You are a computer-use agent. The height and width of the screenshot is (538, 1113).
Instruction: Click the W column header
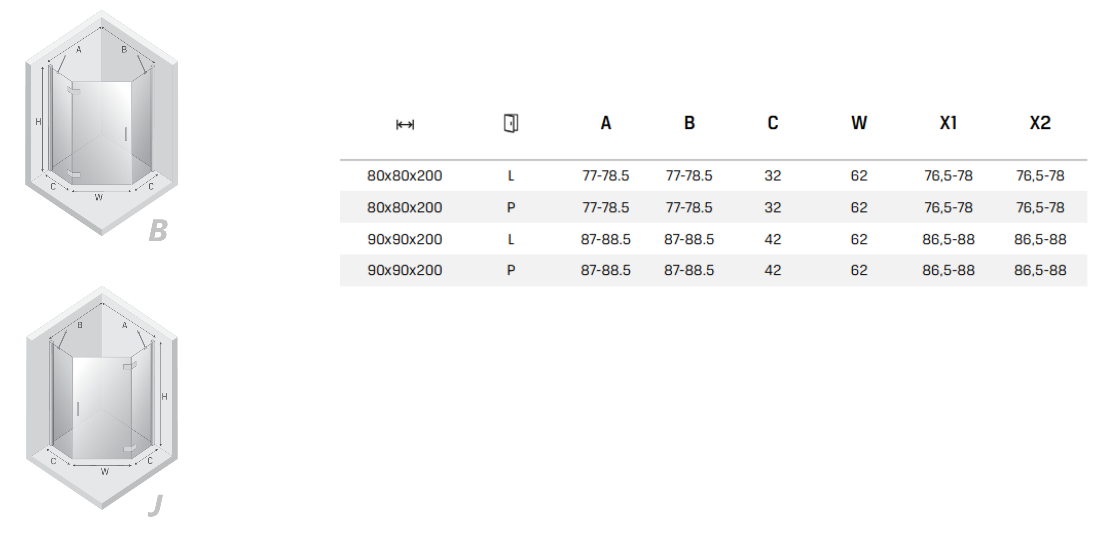(859, 123)
